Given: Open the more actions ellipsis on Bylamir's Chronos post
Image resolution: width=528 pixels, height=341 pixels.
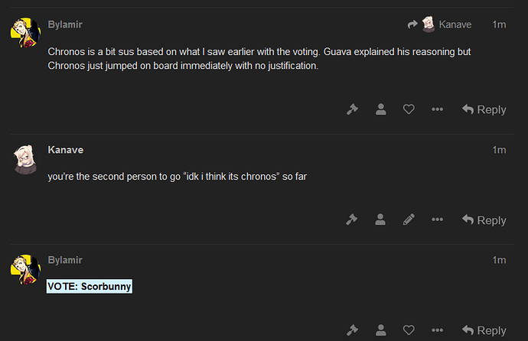Looking at the screenshot, I should click(x=437, y=109).
